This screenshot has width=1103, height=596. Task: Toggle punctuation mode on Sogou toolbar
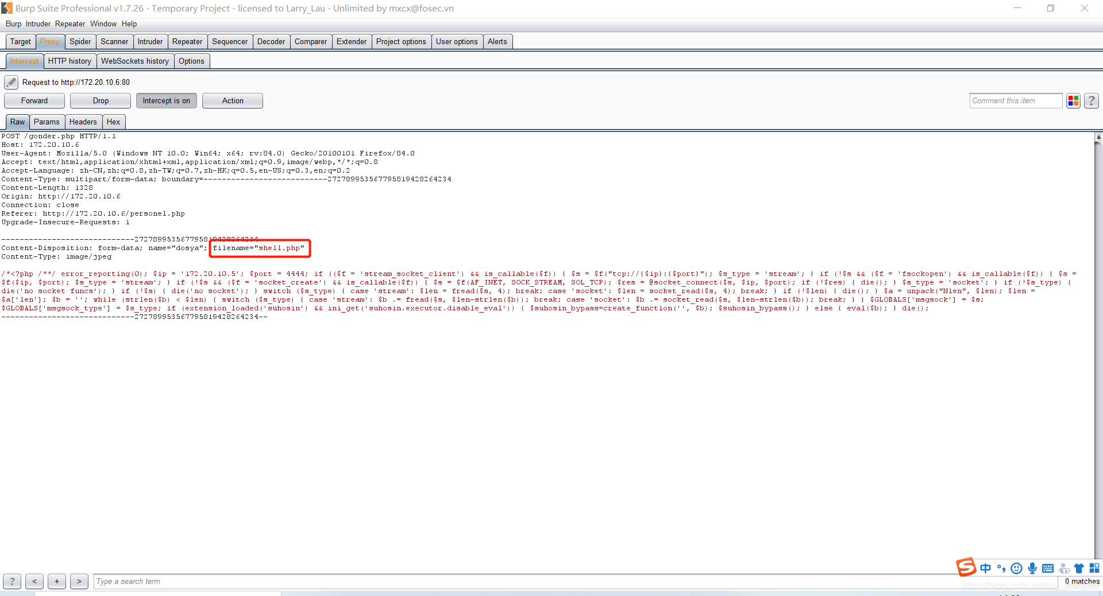point(1001,568)
